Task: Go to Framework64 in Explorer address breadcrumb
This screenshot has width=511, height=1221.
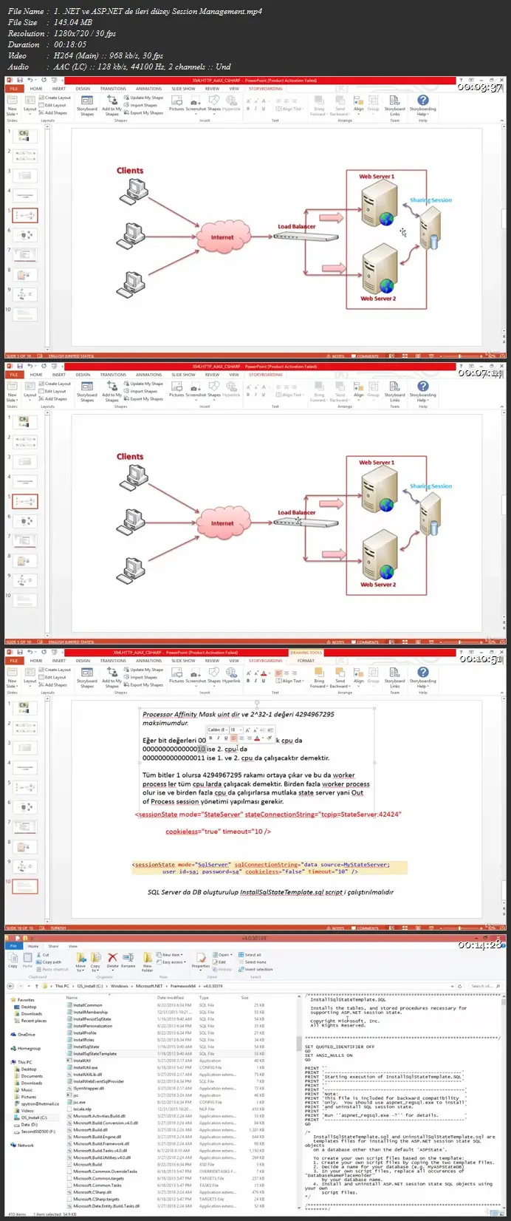Action: coord(182,986)
